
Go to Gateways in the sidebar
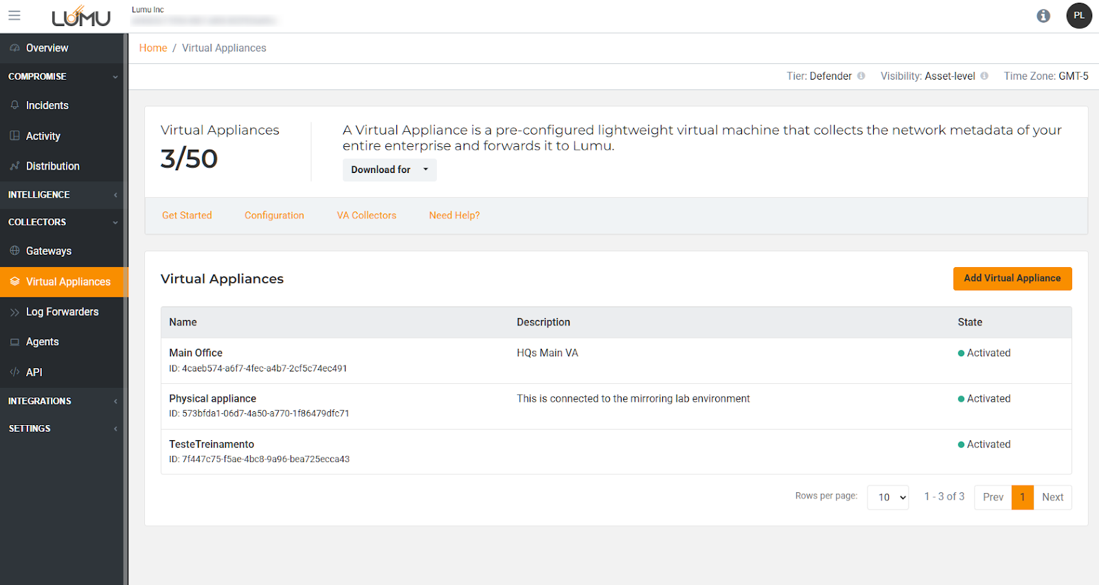[48, 251]
